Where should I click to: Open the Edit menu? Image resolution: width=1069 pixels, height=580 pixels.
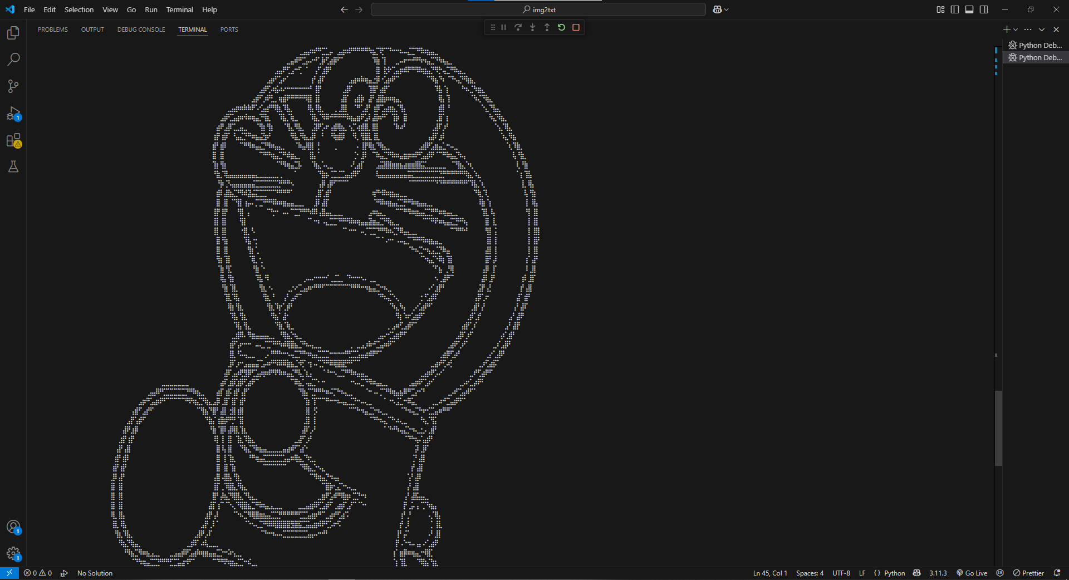point(50,9)
